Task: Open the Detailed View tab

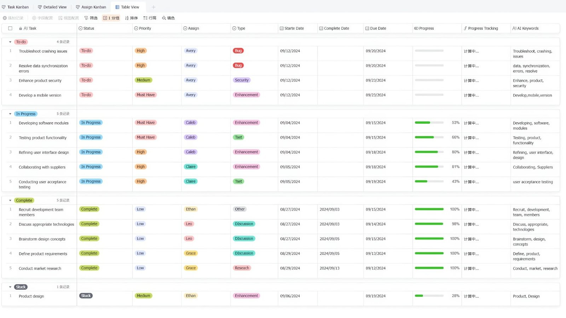Action: [x=52, y=7]
